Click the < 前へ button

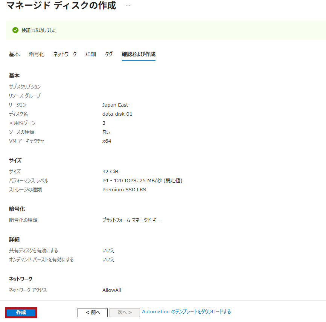93,312
